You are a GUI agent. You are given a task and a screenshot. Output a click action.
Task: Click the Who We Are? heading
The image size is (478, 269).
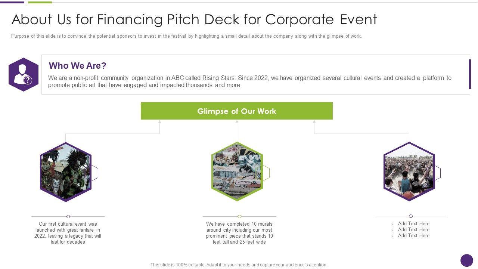point(78,66)
